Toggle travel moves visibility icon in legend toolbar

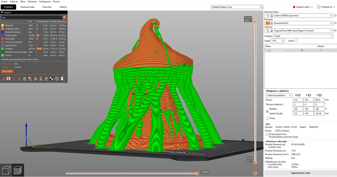click(3, 79)
